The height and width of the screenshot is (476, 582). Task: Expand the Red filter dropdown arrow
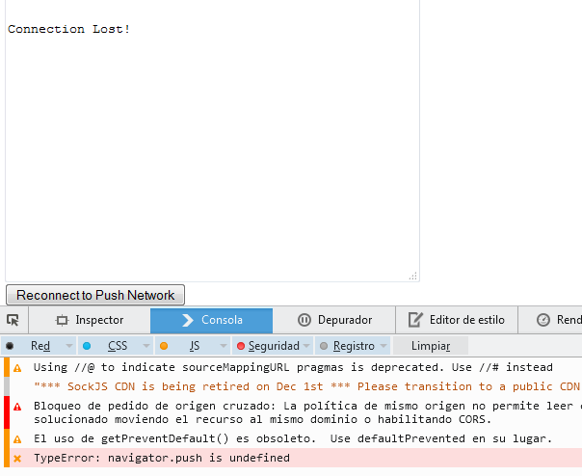(x=69, y=346)
